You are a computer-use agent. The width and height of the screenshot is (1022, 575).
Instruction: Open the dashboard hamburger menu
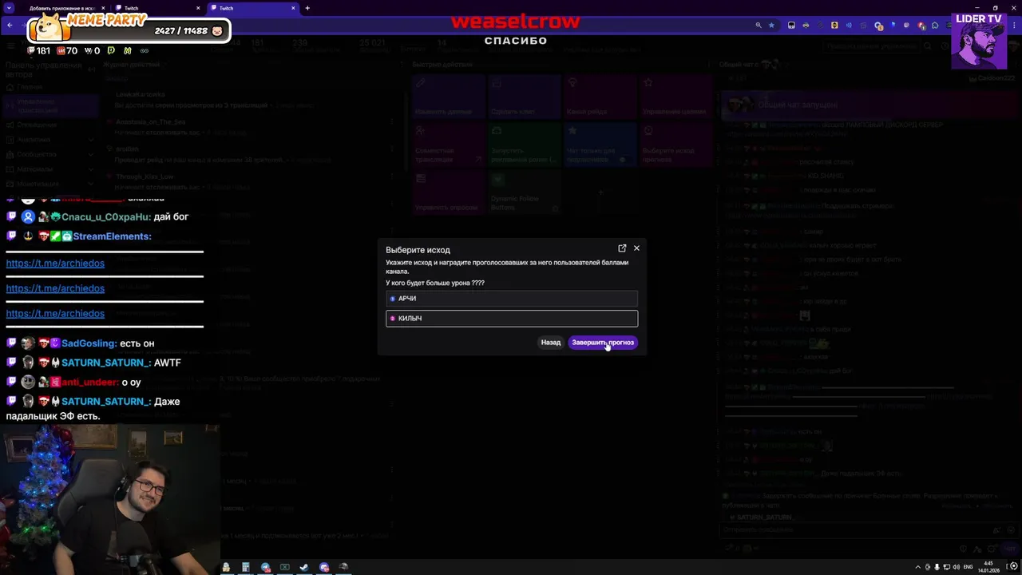[x=12, y=46]
